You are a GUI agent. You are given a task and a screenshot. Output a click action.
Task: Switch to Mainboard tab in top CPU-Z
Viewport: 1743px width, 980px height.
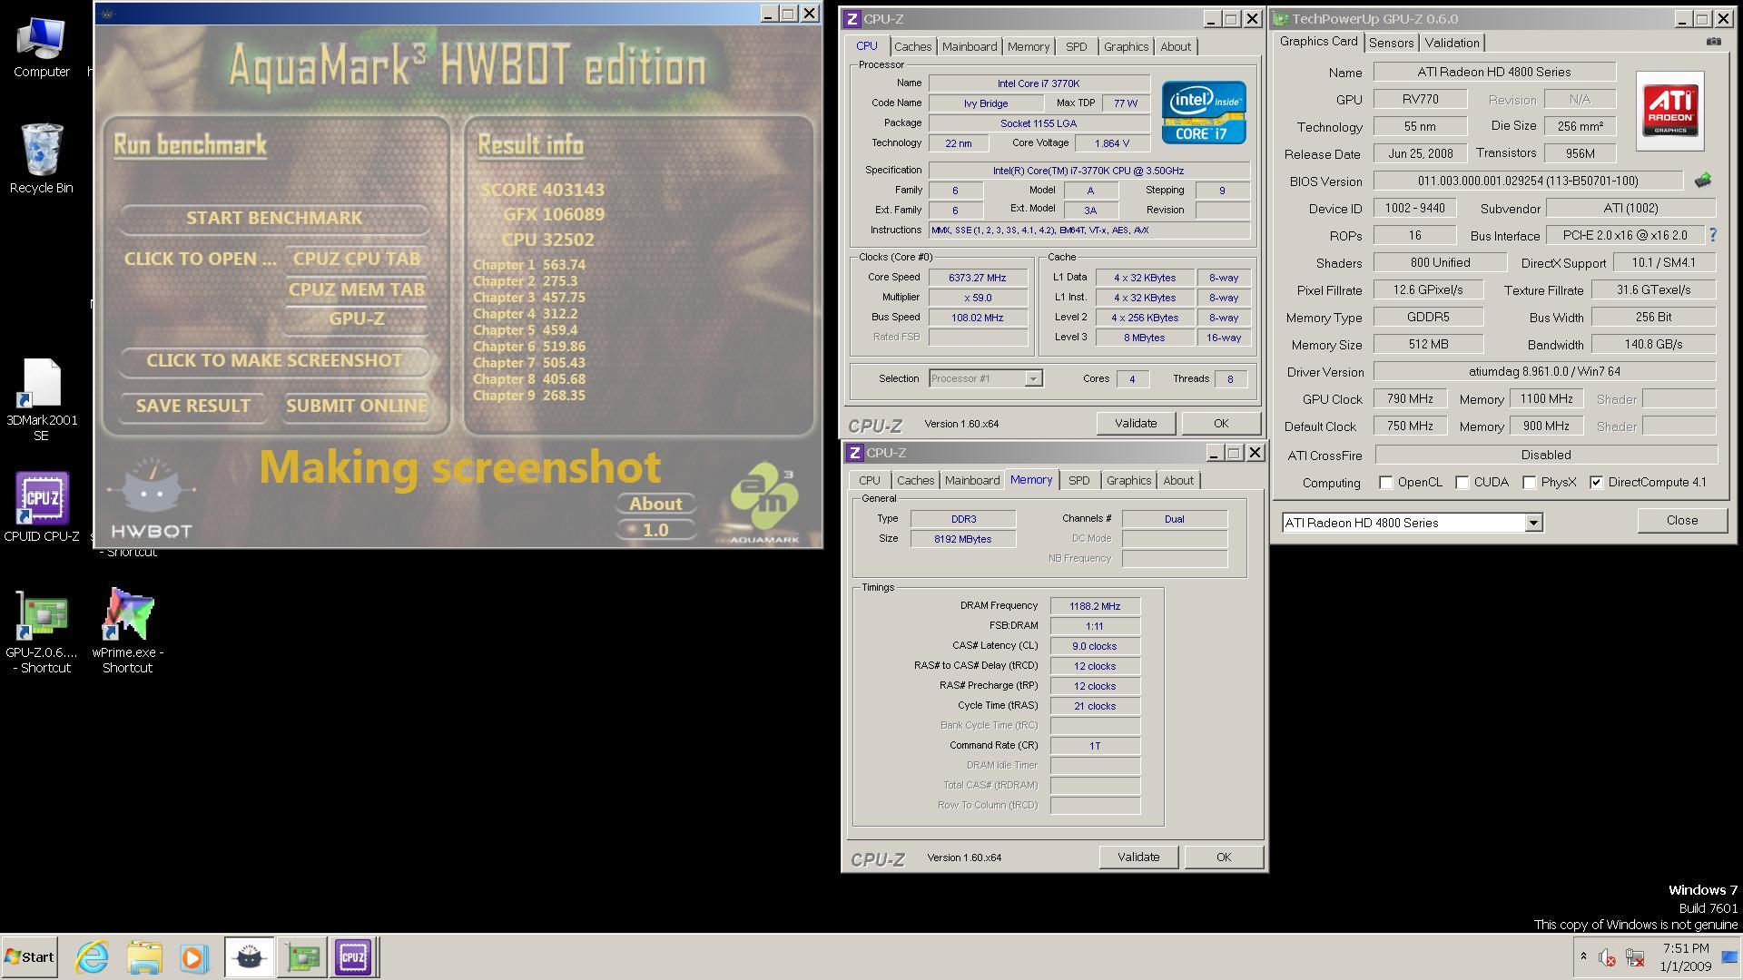969,46
